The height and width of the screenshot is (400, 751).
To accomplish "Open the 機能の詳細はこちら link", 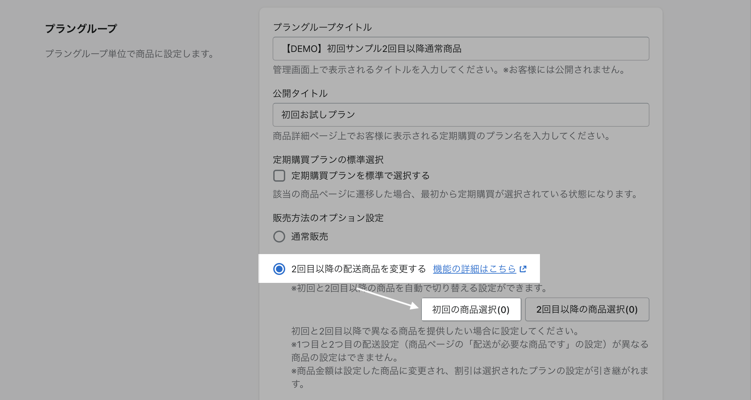I will point(474,269).
